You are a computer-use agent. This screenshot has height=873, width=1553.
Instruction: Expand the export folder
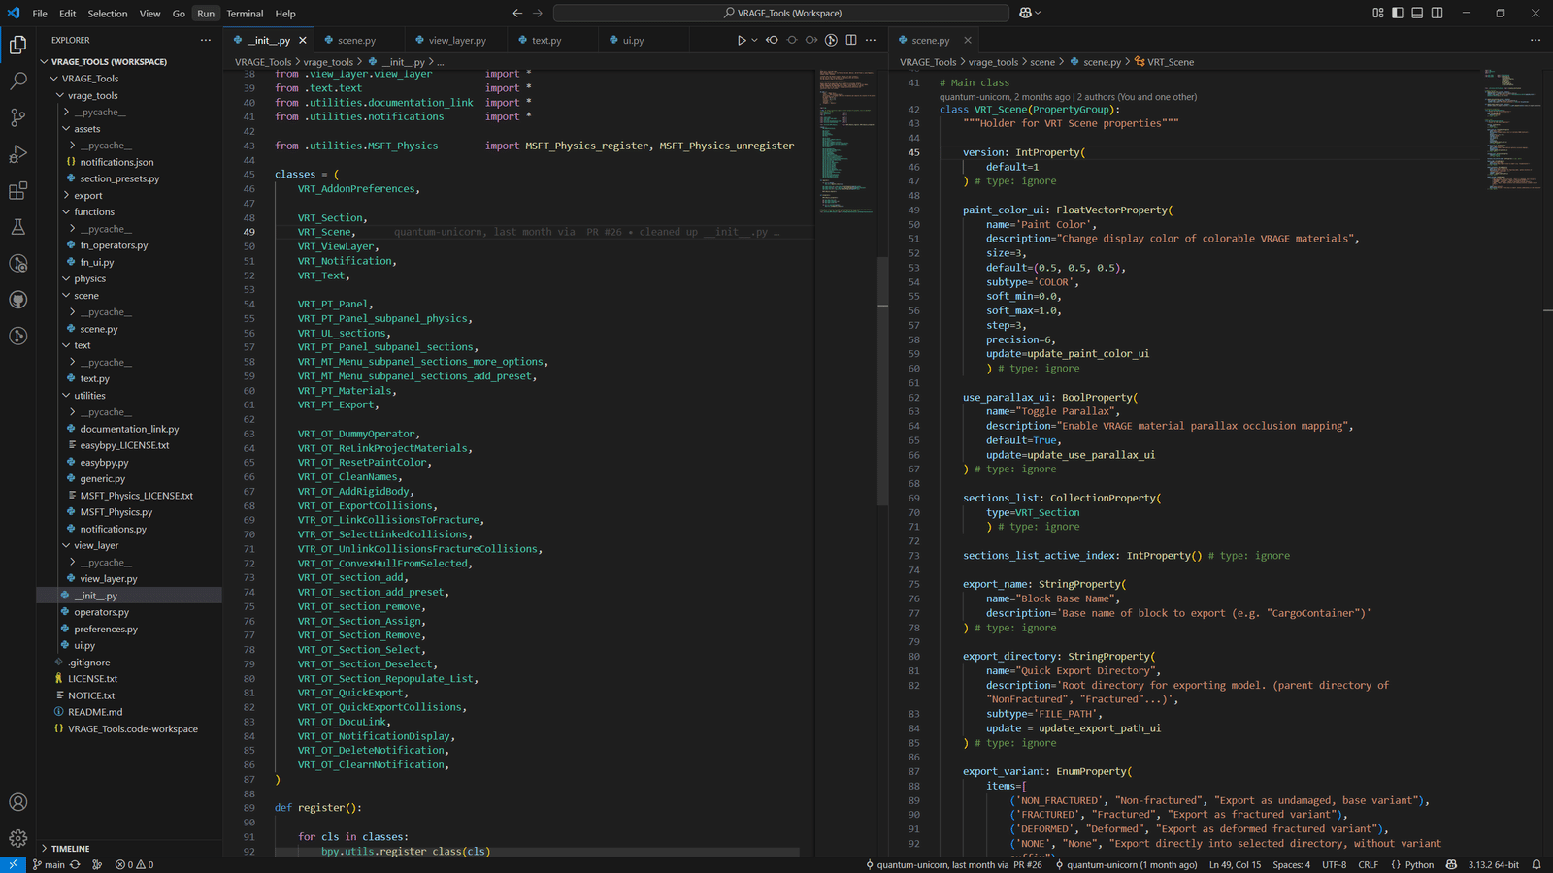point(88,196)
